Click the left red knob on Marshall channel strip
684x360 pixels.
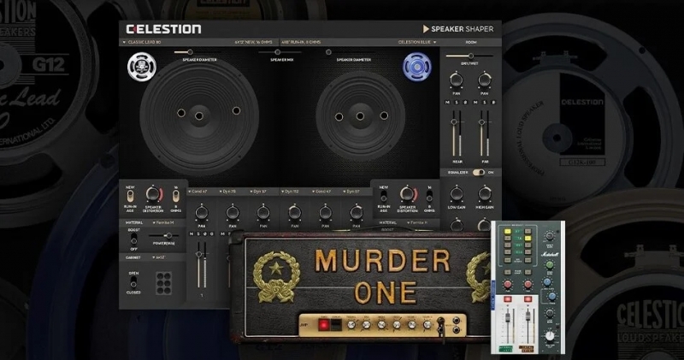507,285
